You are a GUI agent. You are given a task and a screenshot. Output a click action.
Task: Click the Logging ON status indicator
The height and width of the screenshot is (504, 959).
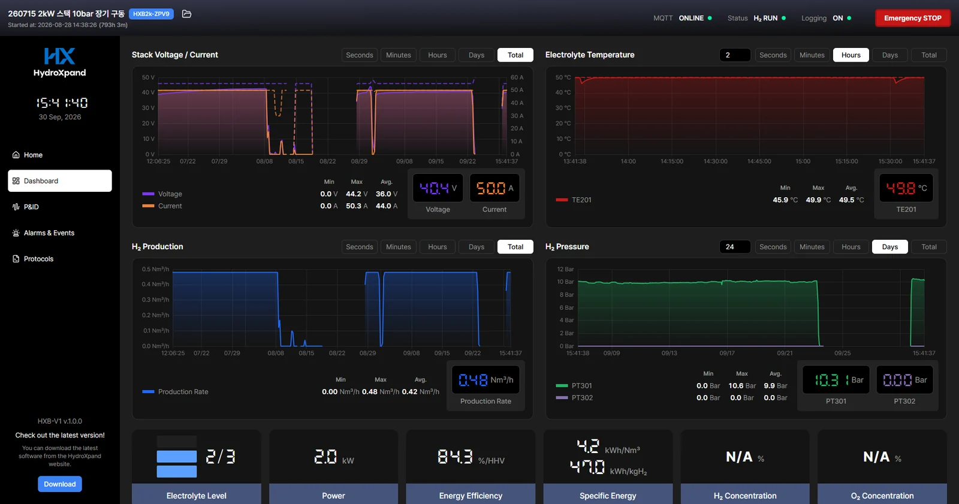(827, 18)
